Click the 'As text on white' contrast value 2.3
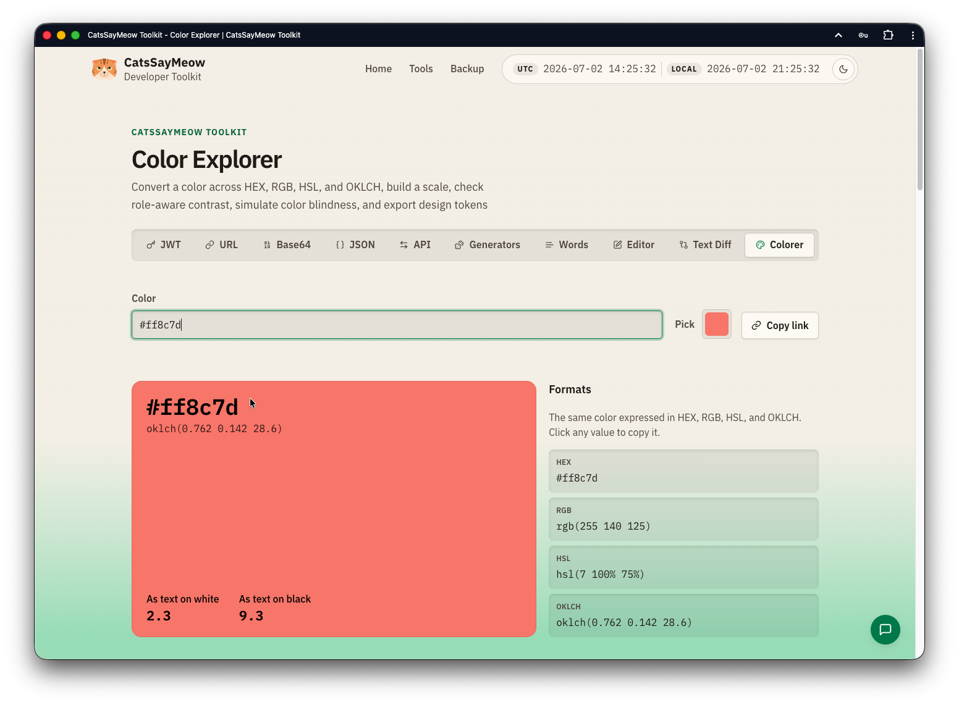This screenshot has width=959, height=705. [x=159, y=616]
